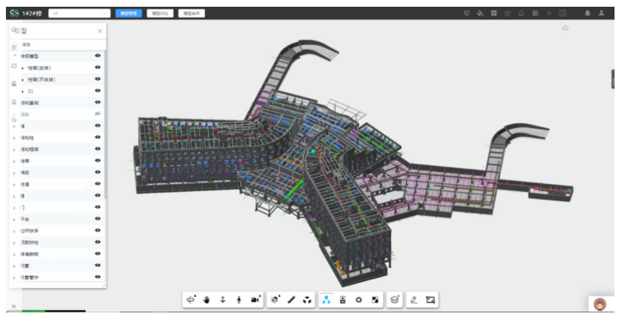Click the model tree search field
The image size is (628, 320).
tap(63, 45)
